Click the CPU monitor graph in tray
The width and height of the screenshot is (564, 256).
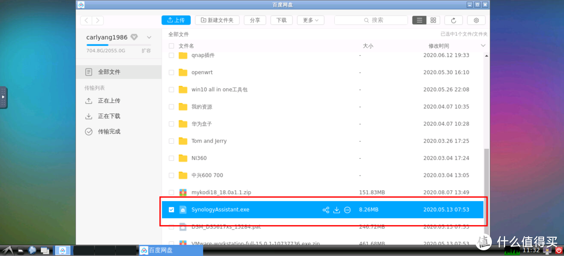513,250
